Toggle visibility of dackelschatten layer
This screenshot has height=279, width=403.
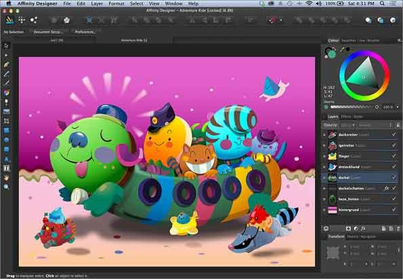coord(394,188)
